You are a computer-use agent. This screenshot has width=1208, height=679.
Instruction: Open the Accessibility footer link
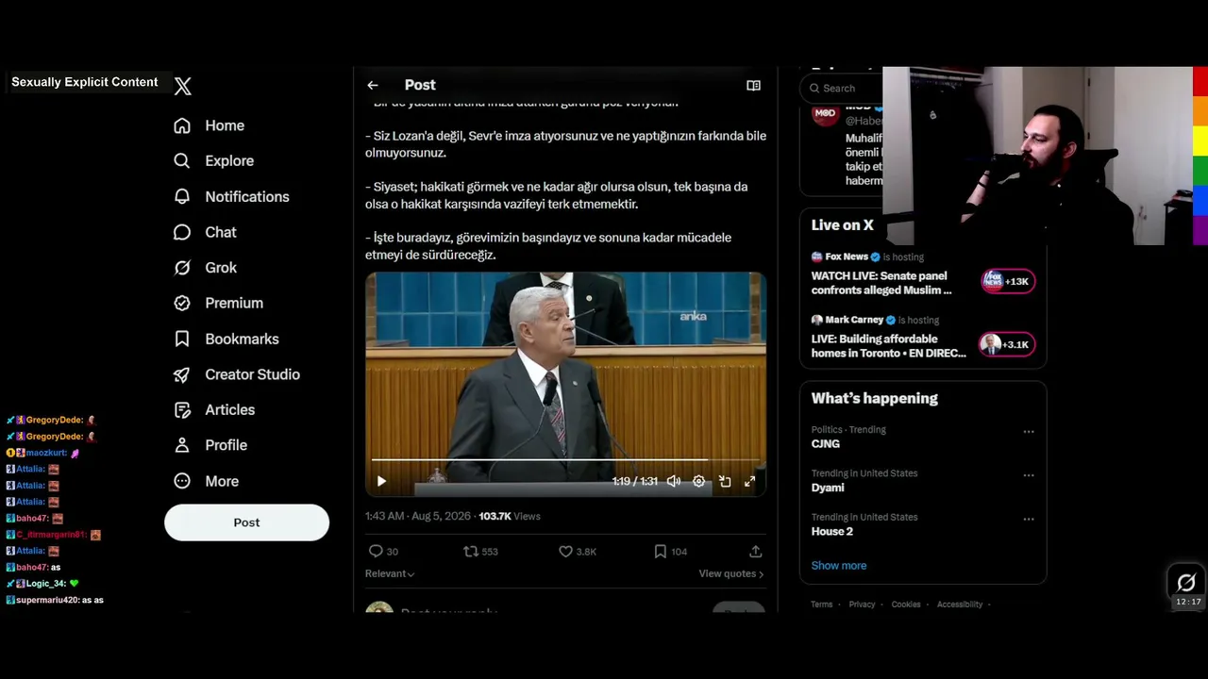(x=960, y=604)
